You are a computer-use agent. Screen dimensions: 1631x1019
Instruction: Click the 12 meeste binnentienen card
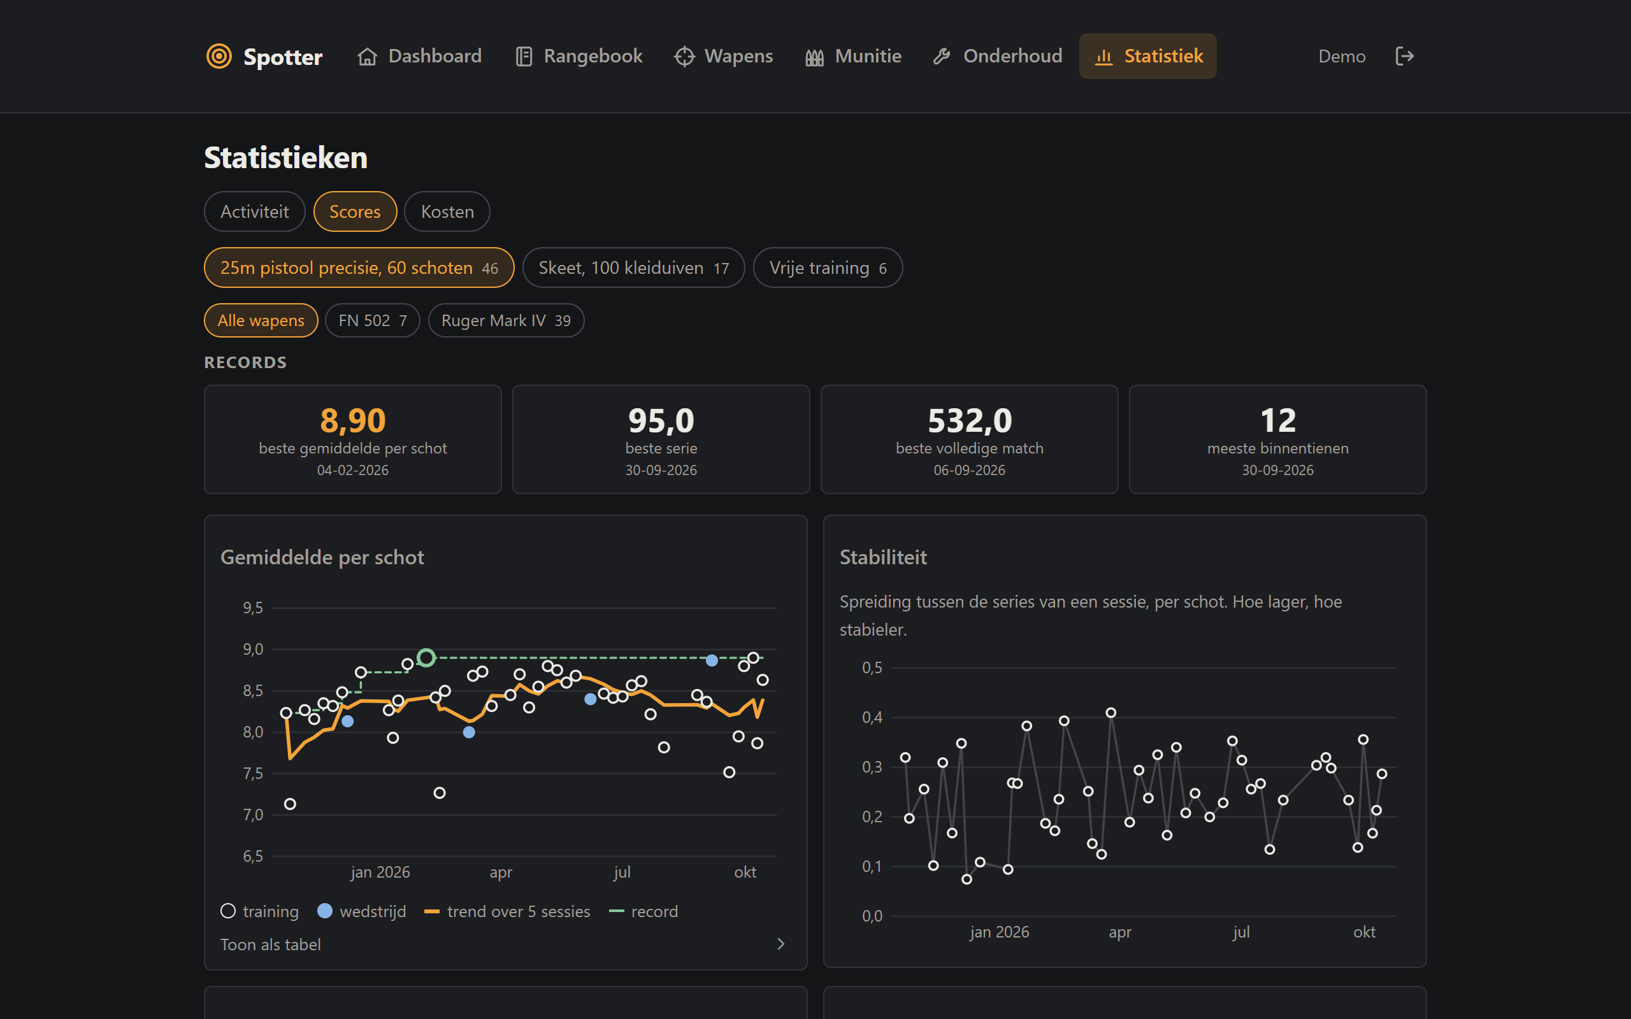(x=1278, y=439)
